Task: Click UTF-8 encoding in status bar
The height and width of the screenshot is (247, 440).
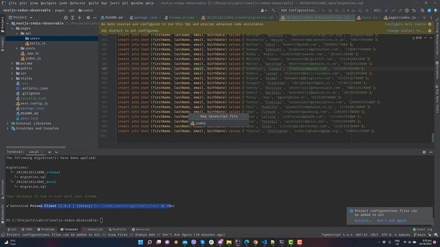Action: click(x=386, y=235)
